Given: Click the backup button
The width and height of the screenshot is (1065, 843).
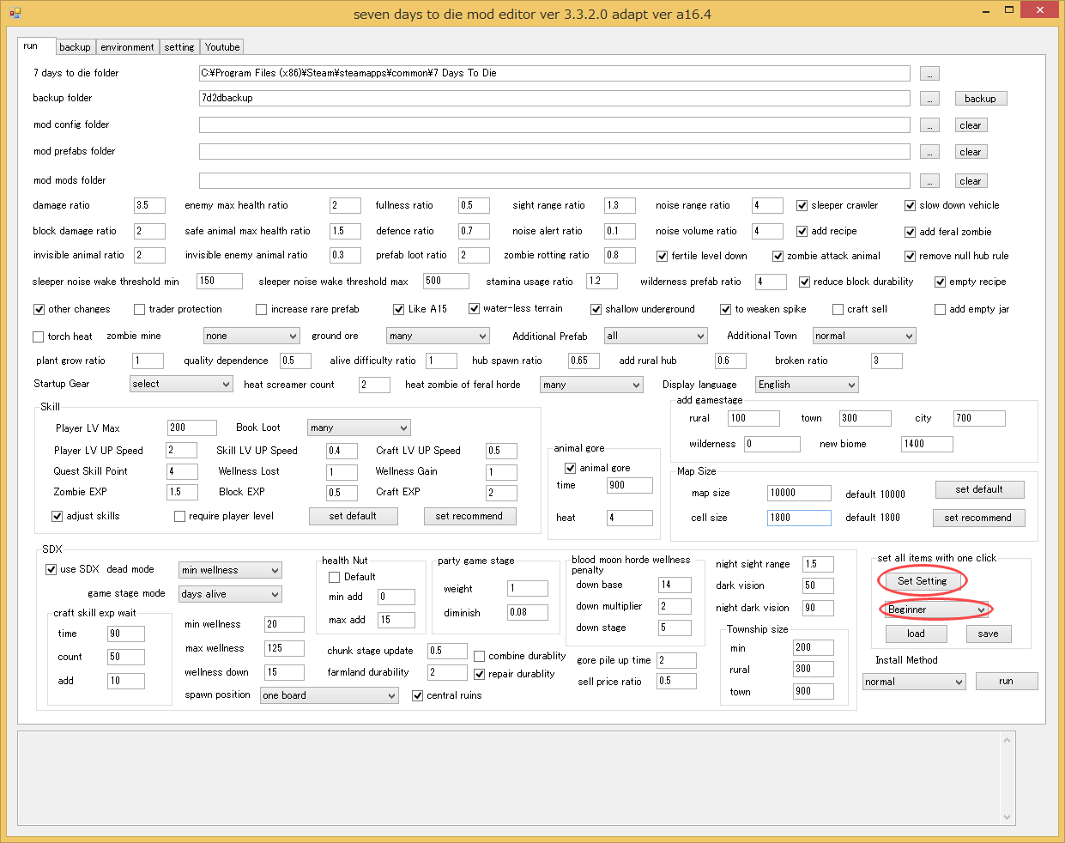Looking at the screenshot, I should pos(980,99).
